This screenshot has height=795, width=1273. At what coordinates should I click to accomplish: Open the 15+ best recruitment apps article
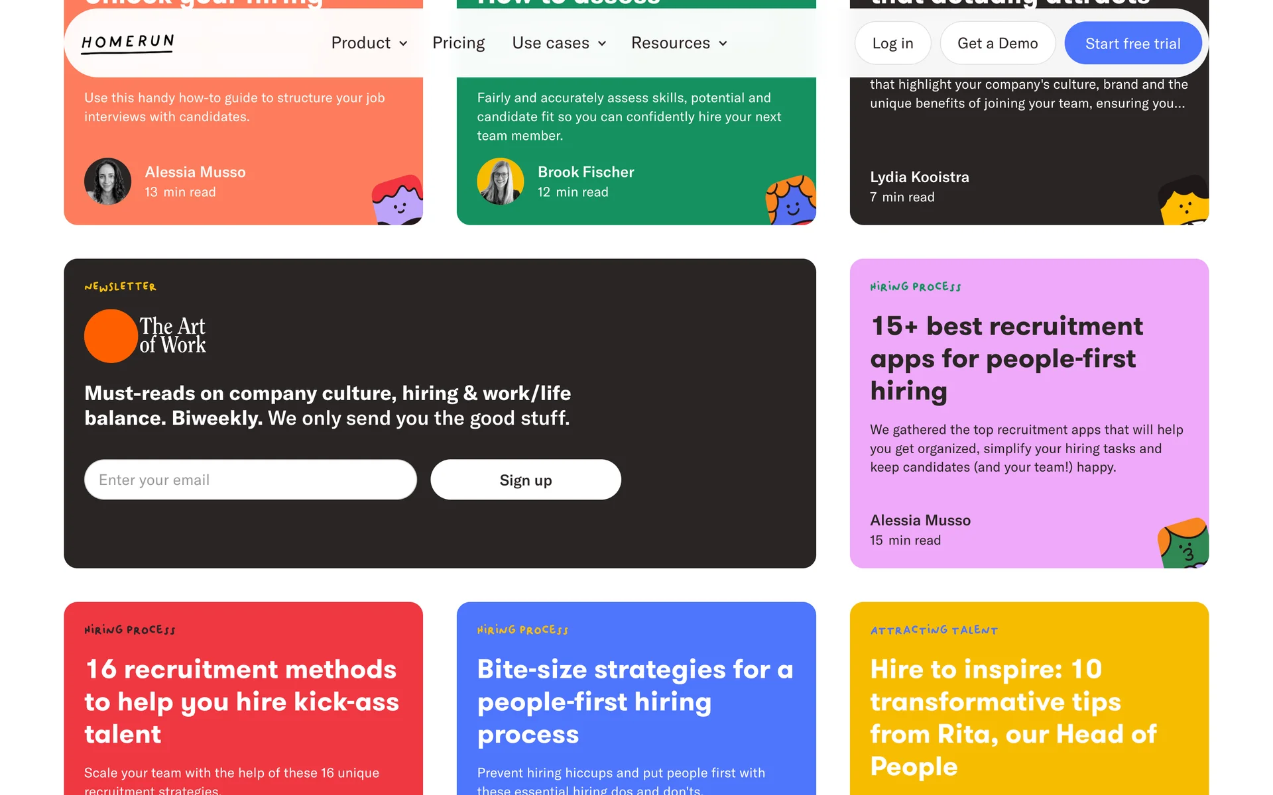tap(1006, 358)
